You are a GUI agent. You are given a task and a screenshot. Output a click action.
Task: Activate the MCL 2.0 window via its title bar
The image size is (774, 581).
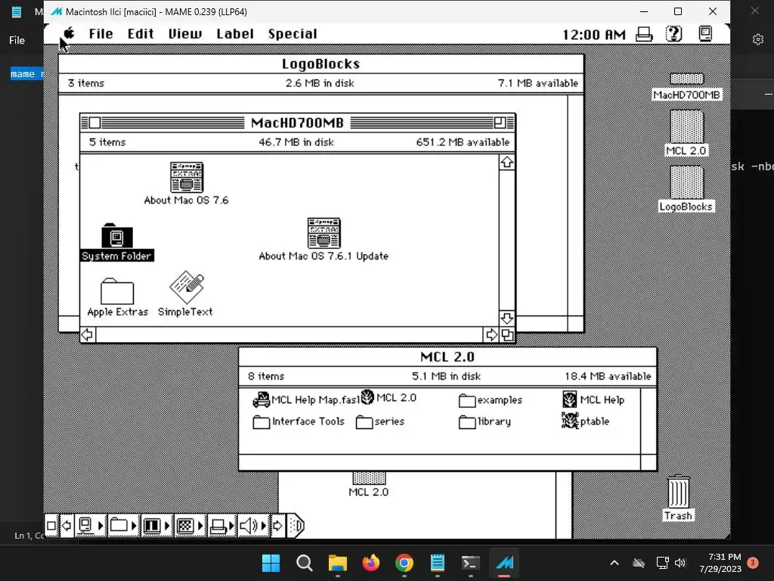click(x=447, y=357)
